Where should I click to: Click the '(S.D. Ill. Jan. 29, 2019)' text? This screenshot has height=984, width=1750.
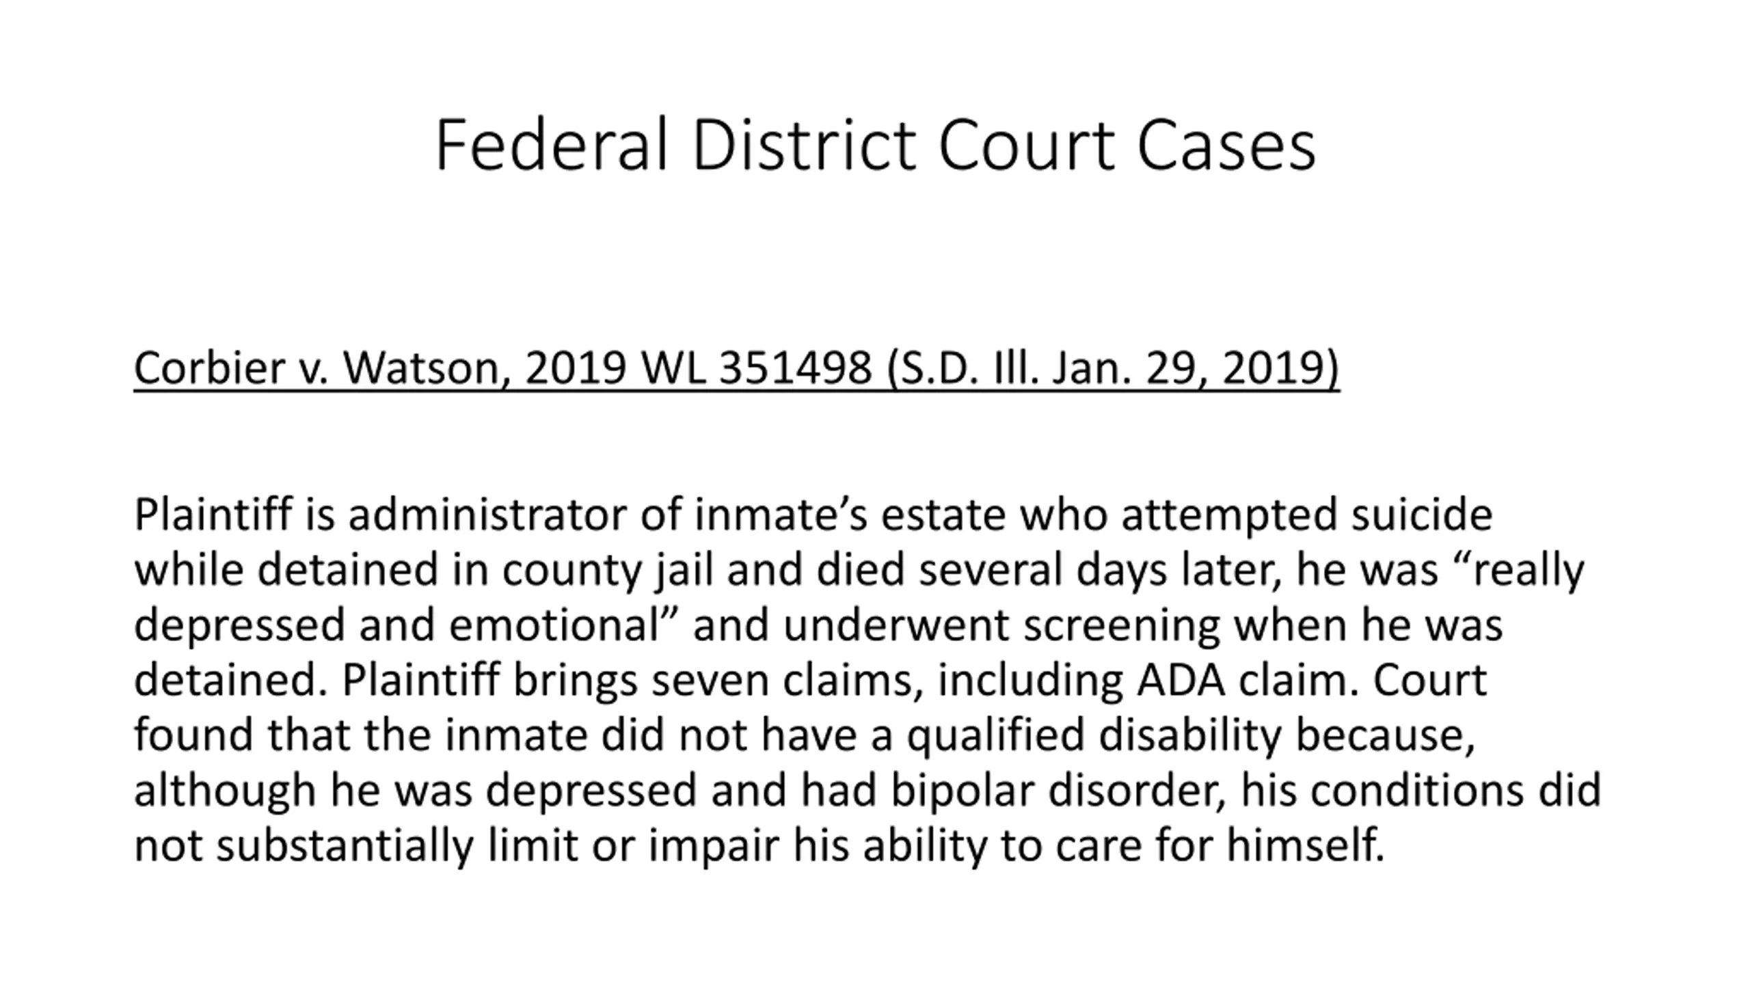pos(1113,369)
